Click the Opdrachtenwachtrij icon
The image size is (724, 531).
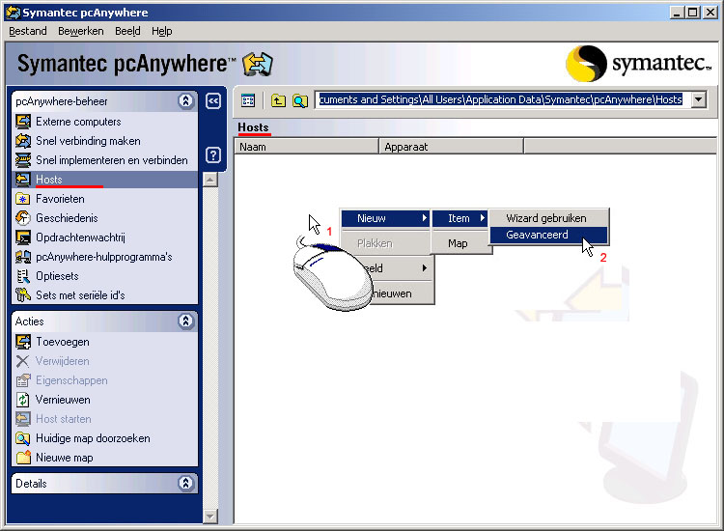click(23, 238)
